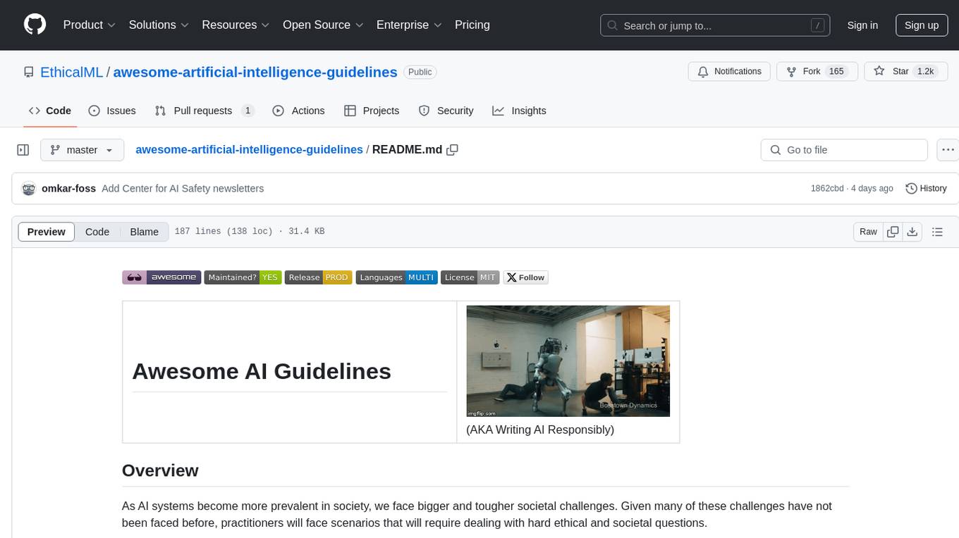Download the raw file
959x538 pixels.
coord(912,232)
